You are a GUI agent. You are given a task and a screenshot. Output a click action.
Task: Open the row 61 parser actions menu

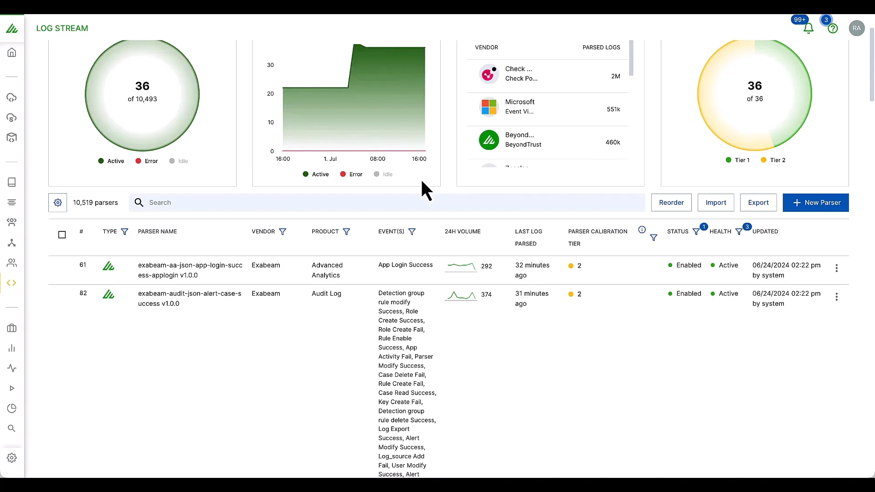pyautogui.click(x=836, y=268)
